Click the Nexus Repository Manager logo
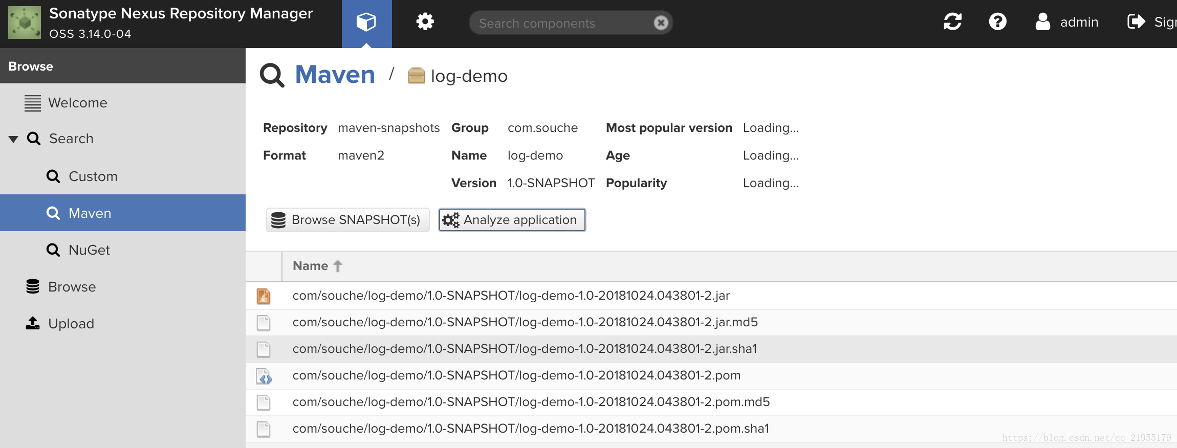The image size is (1177, 448). tap(25, 23)
